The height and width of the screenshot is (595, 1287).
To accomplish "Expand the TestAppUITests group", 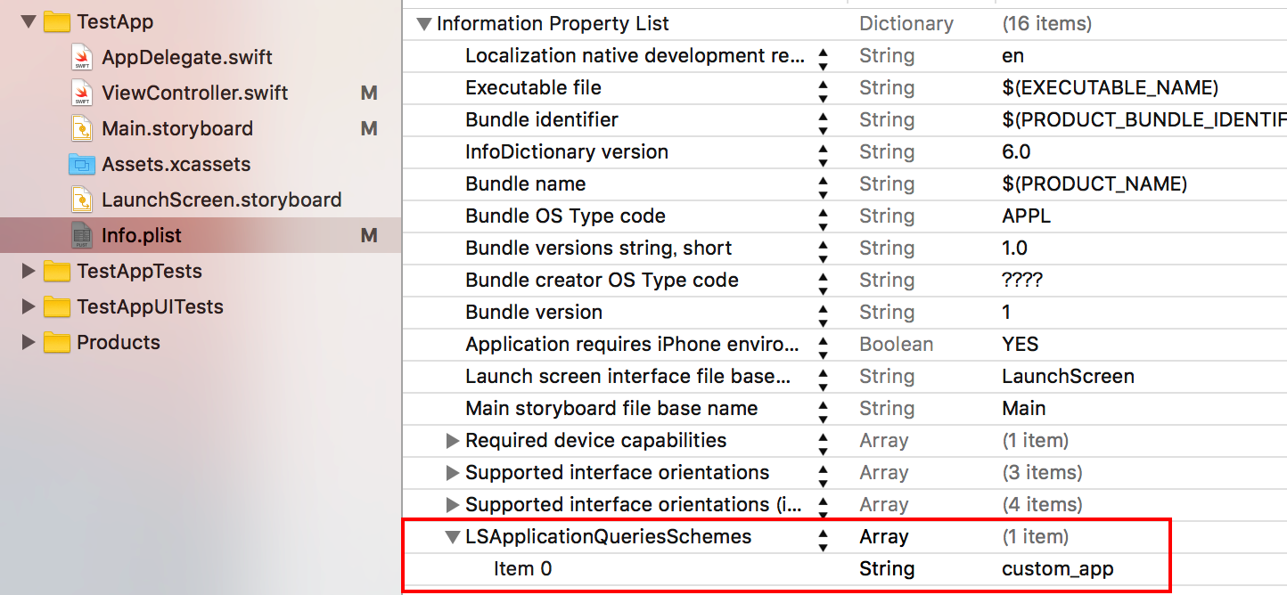I will tap(29, 307).
